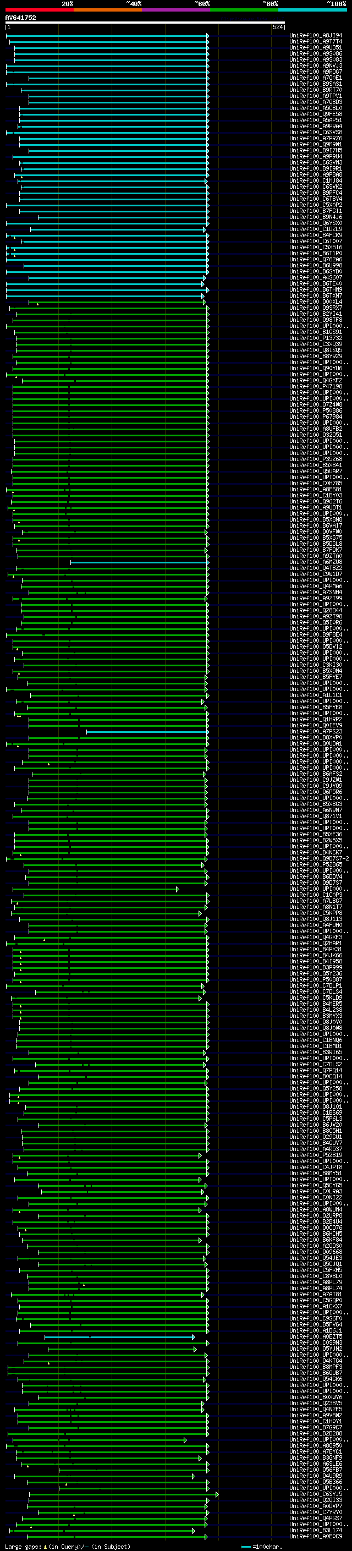
Task: Open hit UniRef100_C5X0P2
Action: pyautogui.click(x=315, y=205)
